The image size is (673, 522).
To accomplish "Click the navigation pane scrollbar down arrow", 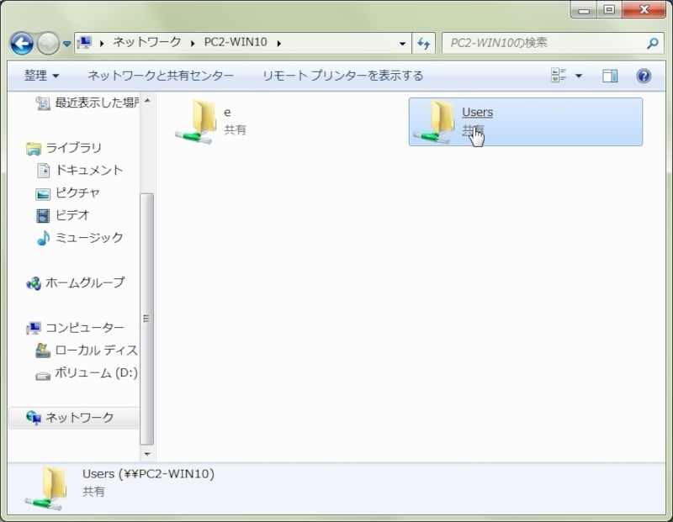I will (x=147, y=454).
